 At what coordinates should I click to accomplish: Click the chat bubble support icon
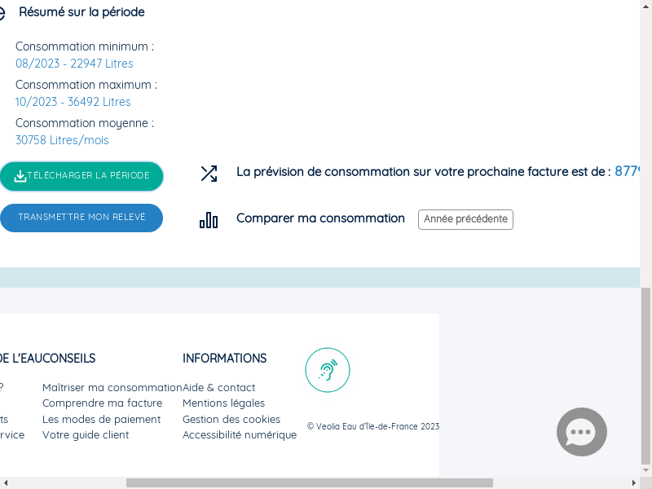click(x=582, y=432)
